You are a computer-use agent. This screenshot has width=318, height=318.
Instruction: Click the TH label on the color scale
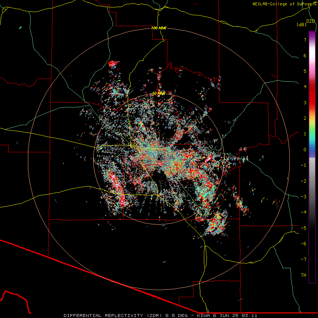click(304, 275)
